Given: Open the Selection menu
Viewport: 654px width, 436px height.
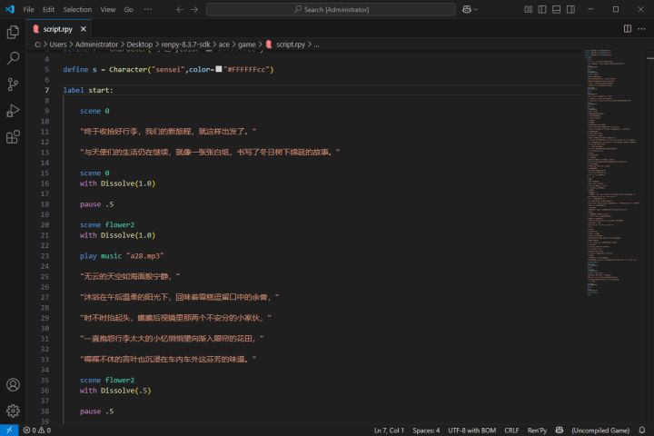Looking at the screenshot, I should coord(77,9).
